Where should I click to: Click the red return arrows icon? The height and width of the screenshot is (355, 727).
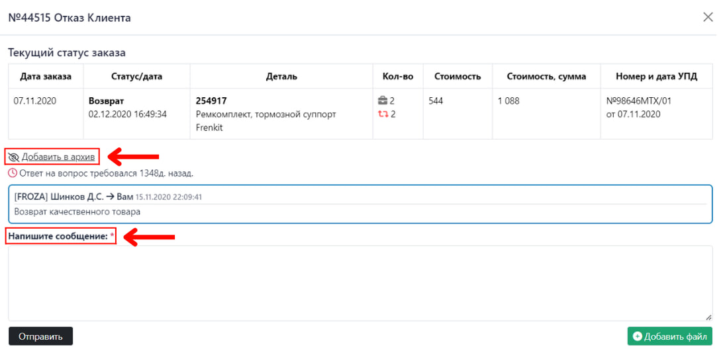pyautogui.click(x=383, y=114)
